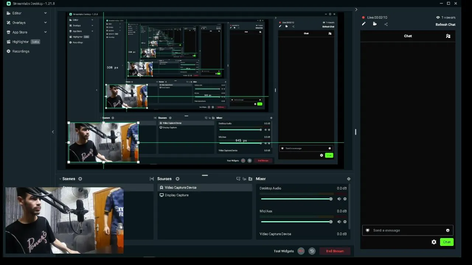Share the stream with the share icon
Image resolution: width=472 pixels, height=265 pixels.
click(386, 24)
